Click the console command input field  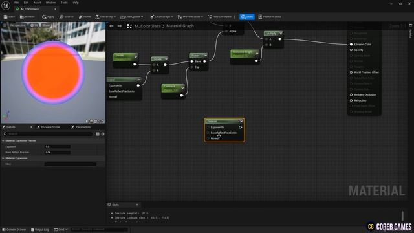click(x=99, y=230)
